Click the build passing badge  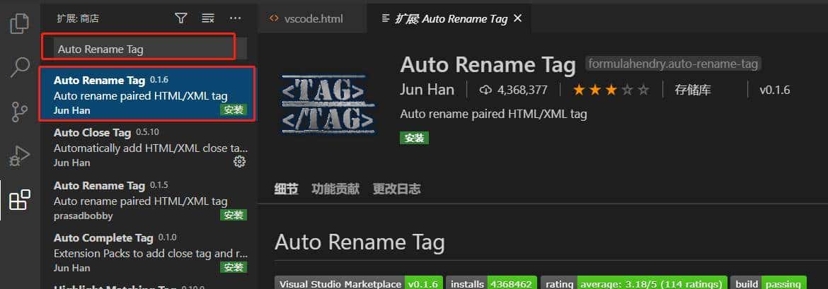[769, 284]
